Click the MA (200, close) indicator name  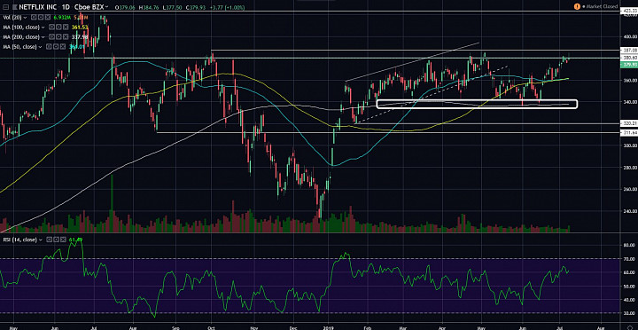tap(21, 37)
